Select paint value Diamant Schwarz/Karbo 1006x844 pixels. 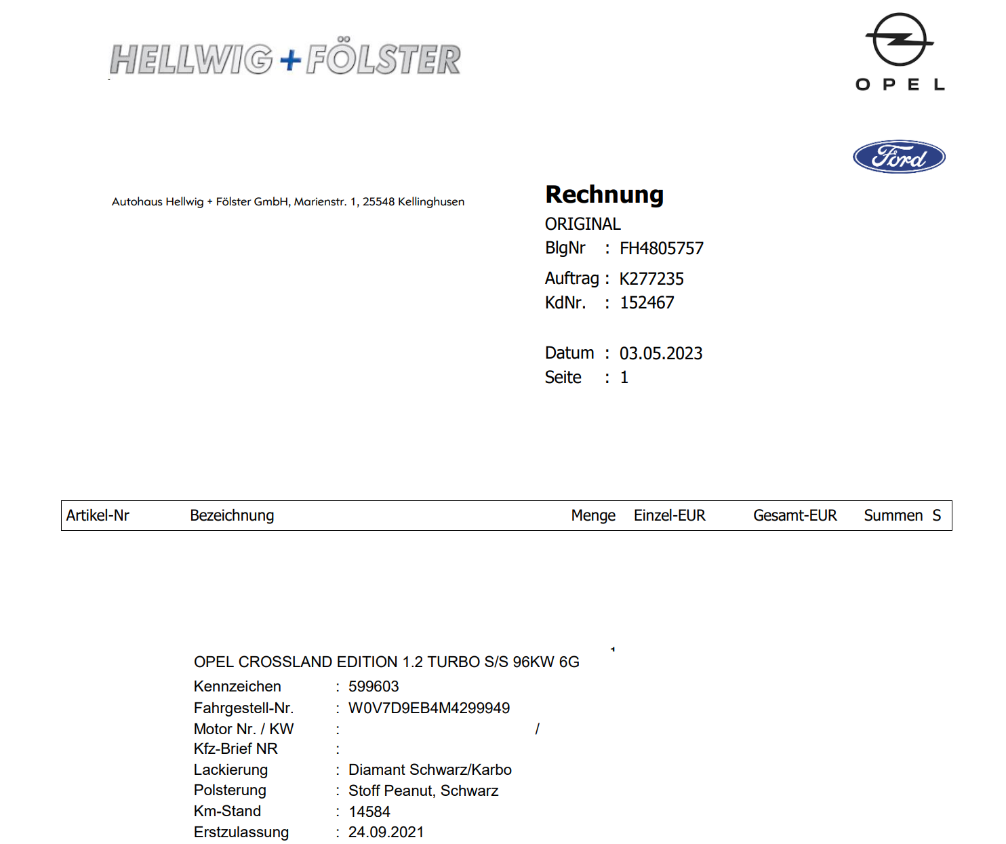[430, 769]
